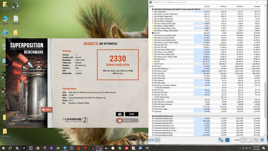Select the stickjostet text file desktop icon
This screenshot has width=268, height=151.
(16, 20)
